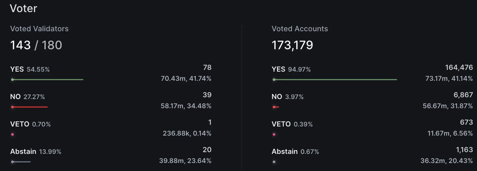Click the pink VETO dot under Voted Accounts
Screen dimensions: 477x171
pyautogui.click(x=274, y=134)
